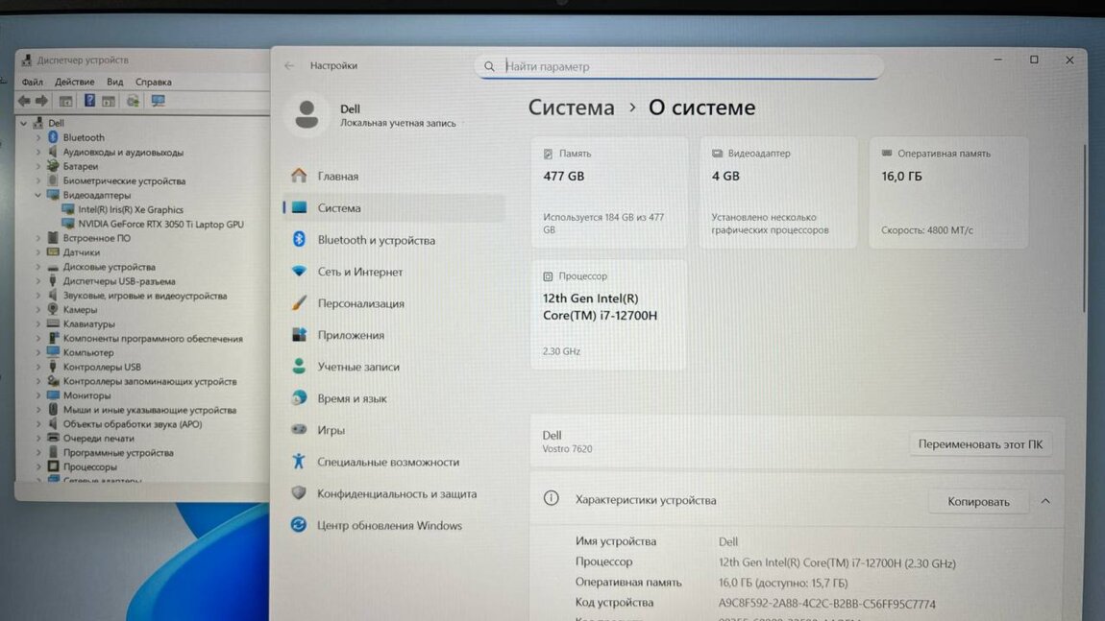
Task: Click Система in the breadcrumb header
Action: pyautogui.click(x=571, y=107)
